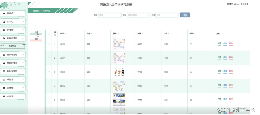Click 修改 for the 单词4 row

click(225, 99)
